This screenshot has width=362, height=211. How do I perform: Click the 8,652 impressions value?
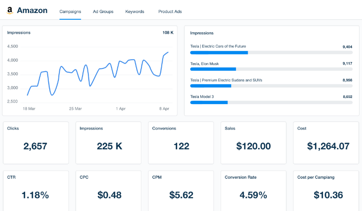[348, 97]
